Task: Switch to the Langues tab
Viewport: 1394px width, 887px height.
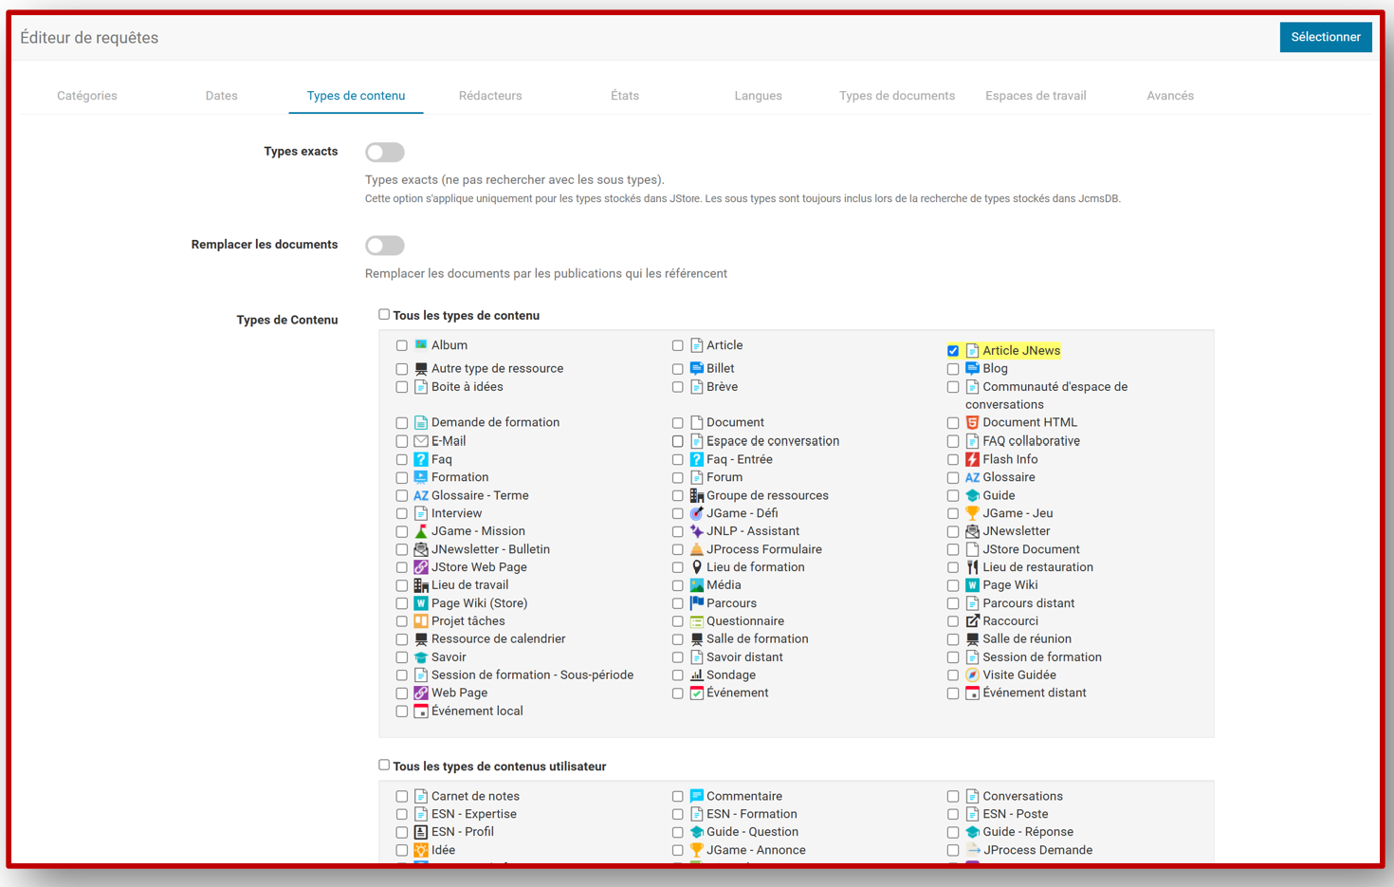Action: tap(759, 96)
